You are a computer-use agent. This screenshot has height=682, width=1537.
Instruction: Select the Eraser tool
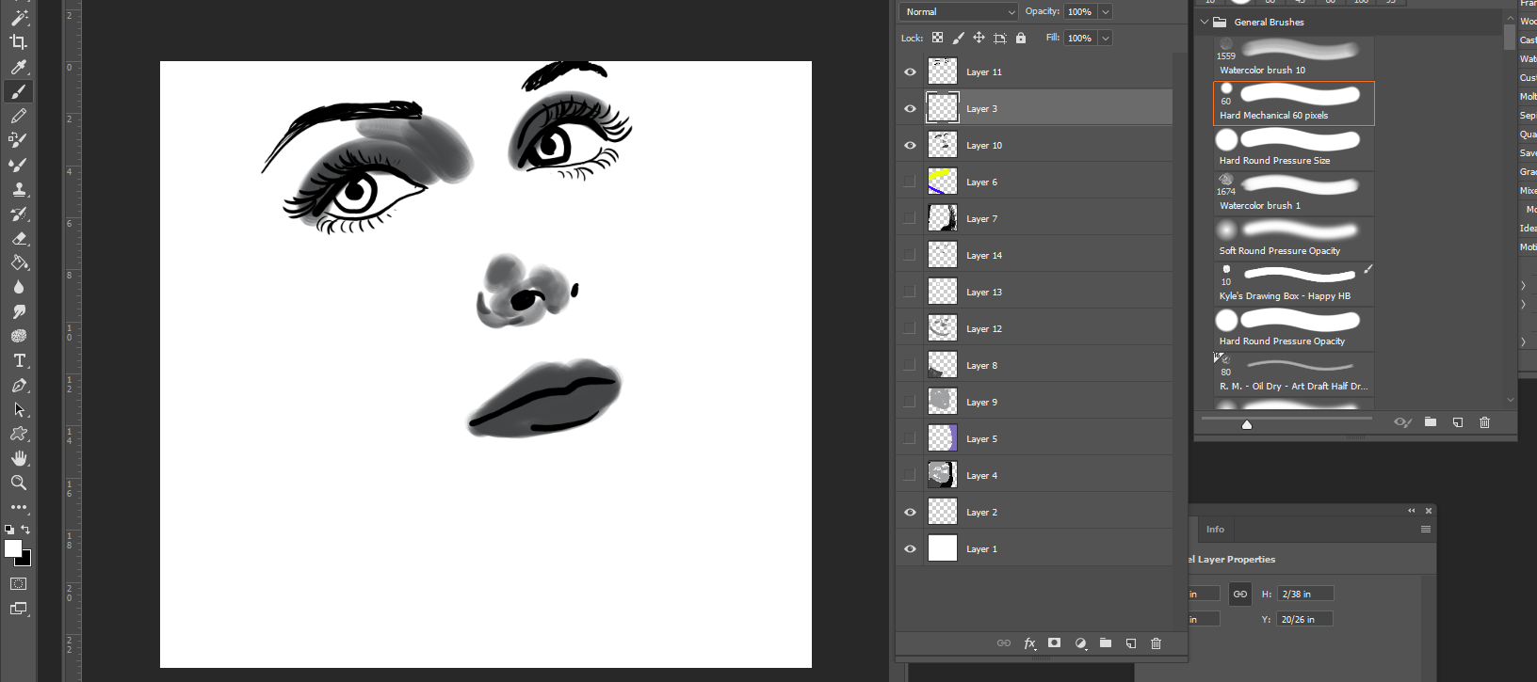[18, 239]
